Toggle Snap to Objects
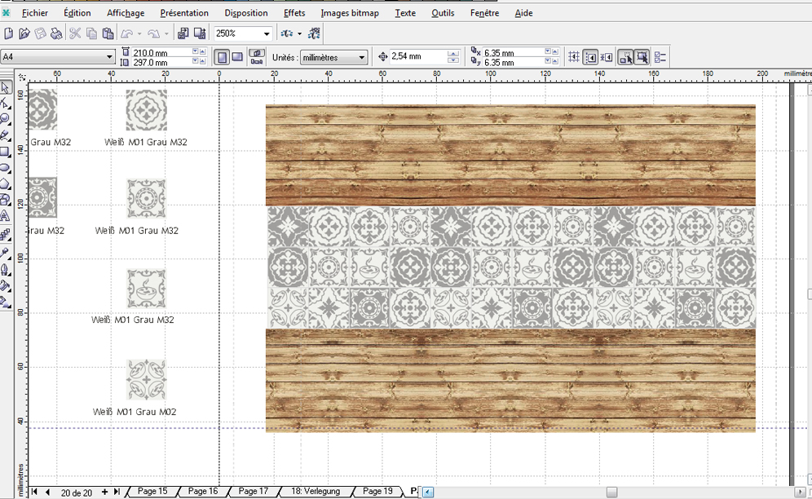 click(x=607, y=57)
